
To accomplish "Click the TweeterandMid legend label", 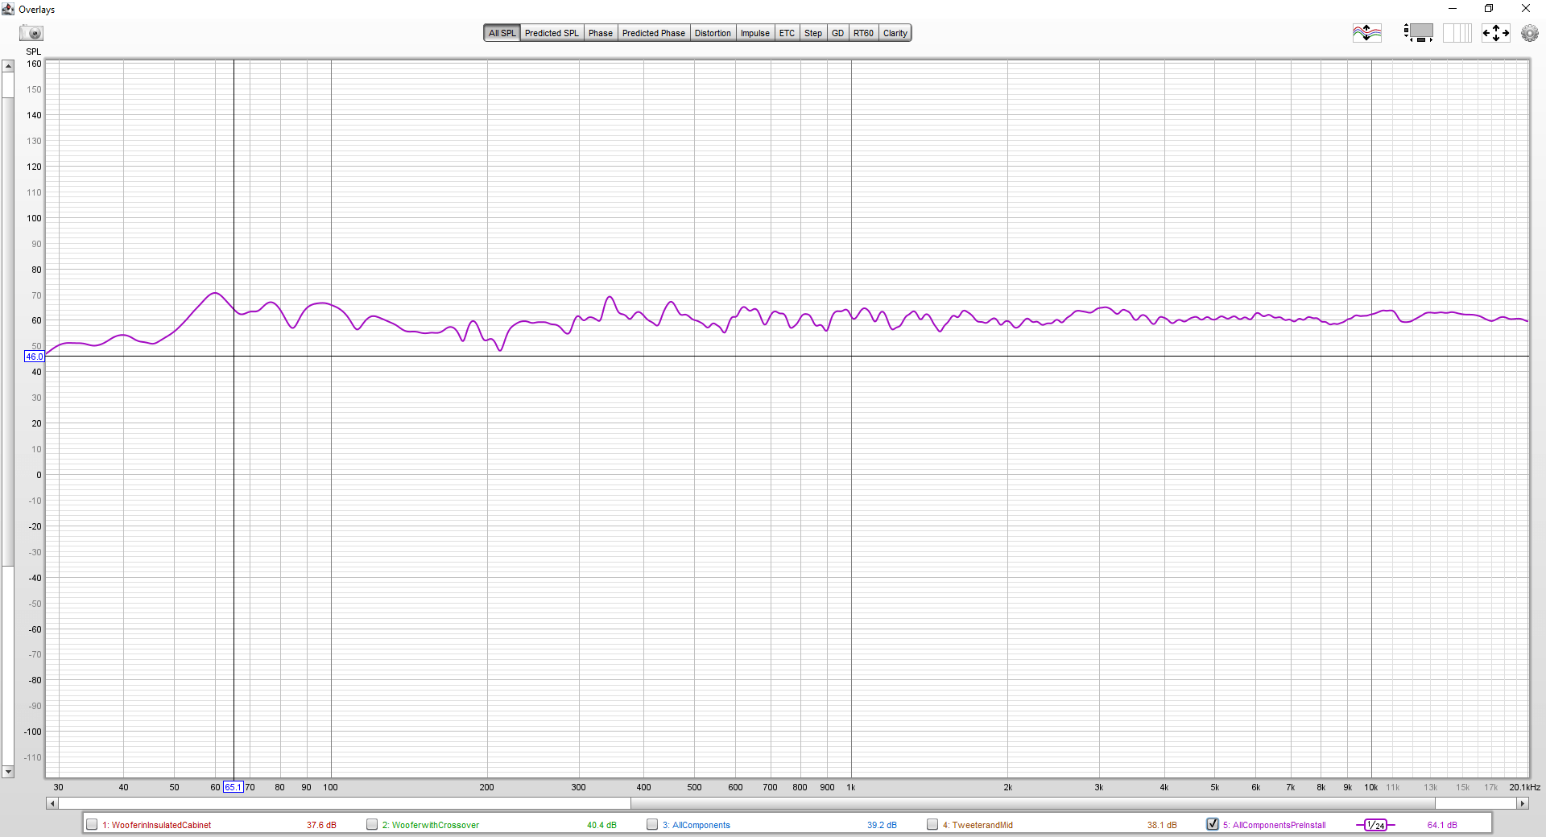I will (978, 825).
